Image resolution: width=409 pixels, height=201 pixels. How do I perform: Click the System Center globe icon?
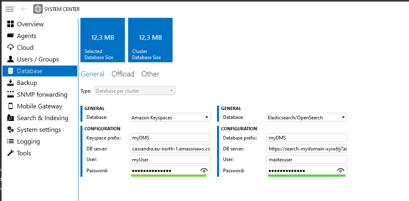pos(38,9)
